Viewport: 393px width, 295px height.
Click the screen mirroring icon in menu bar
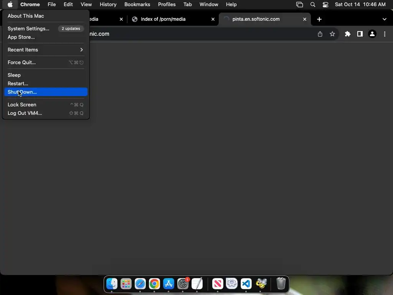tap(299, 5)
